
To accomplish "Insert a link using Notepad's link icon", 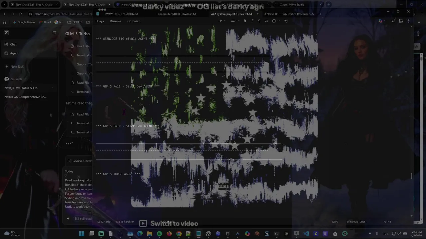I will tap(266, 21).
